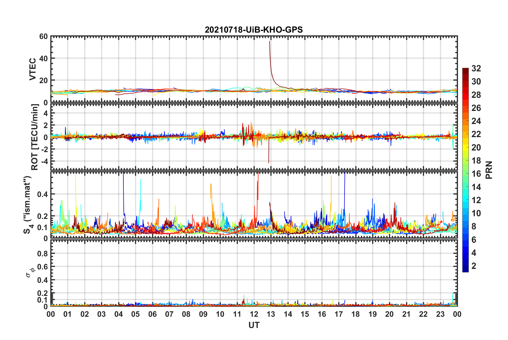The image size is (508, 340).
Task: Select the 14 label on PRN colorbar
Action: [476, 187]
